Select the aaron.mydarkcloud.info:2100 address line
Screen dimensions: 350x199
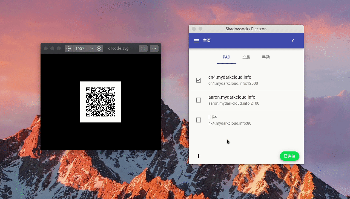[x=234, y=104]
